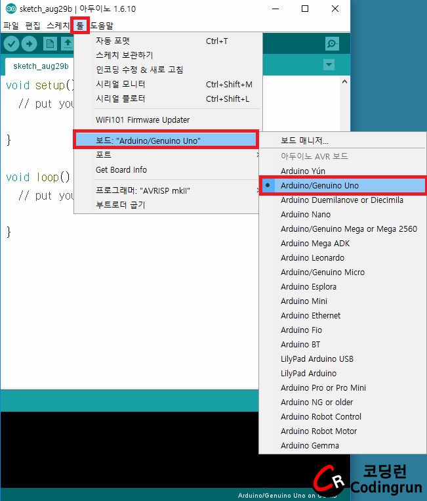Screen dimensions: 427x501
Task: Click the New sketch document icon
Action: click(x=50, y=44)
